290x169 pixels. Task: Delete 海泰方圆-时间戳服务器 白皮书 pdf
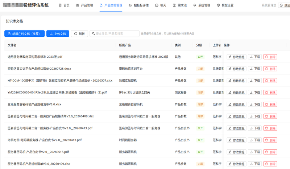pos(270,140)
